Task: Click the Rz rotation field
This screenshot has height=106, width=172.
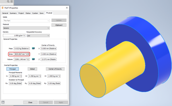Action: tap(54, 83)
